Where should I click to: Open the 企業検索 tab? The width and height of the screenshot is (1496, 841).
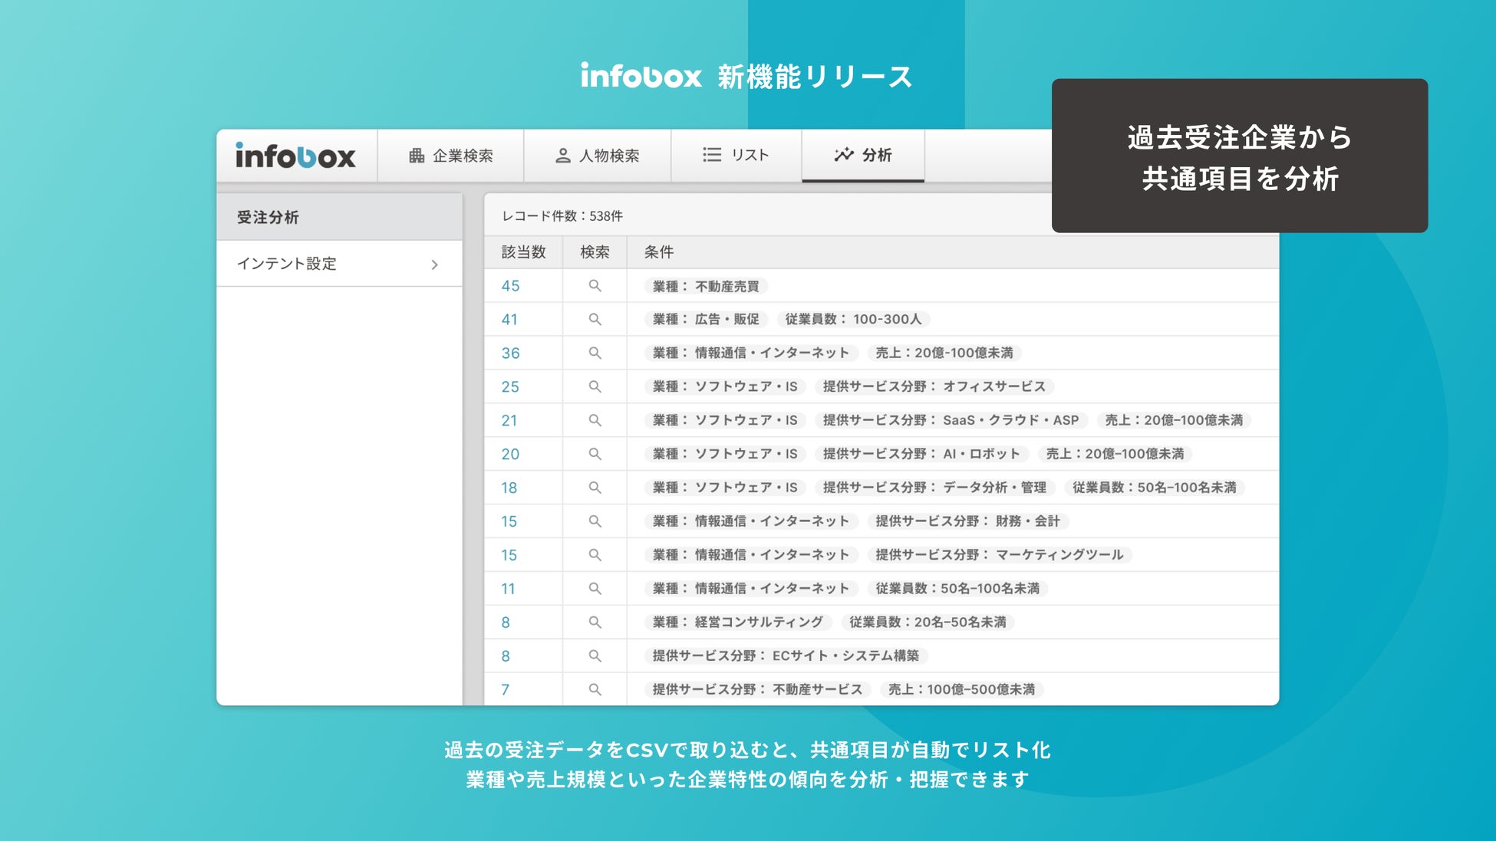(450, 156)
